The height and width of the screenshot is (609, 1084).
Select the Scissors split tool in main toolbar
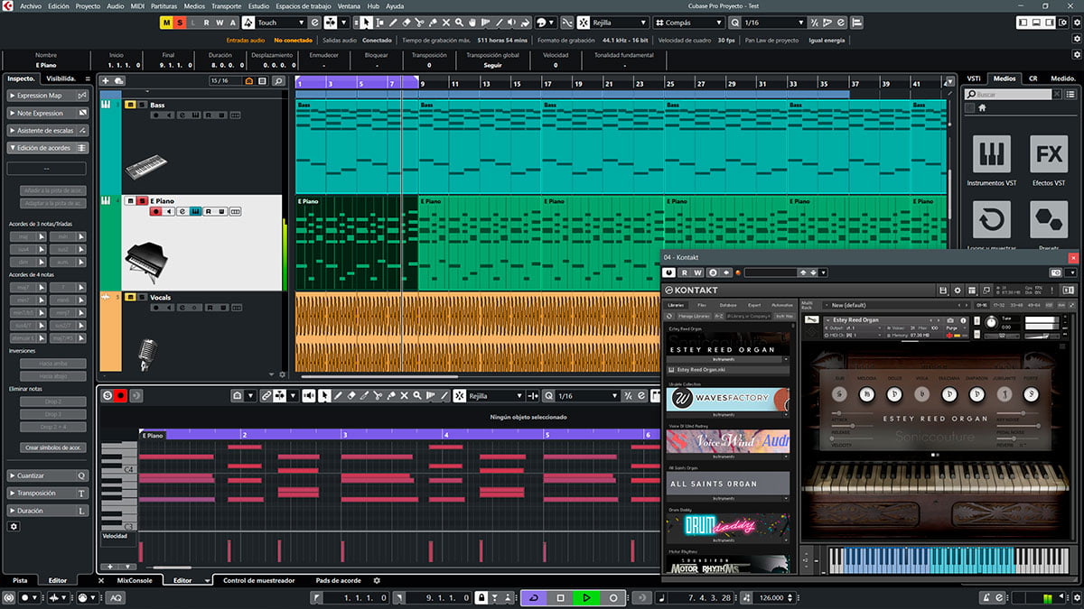tap(419, 23)
